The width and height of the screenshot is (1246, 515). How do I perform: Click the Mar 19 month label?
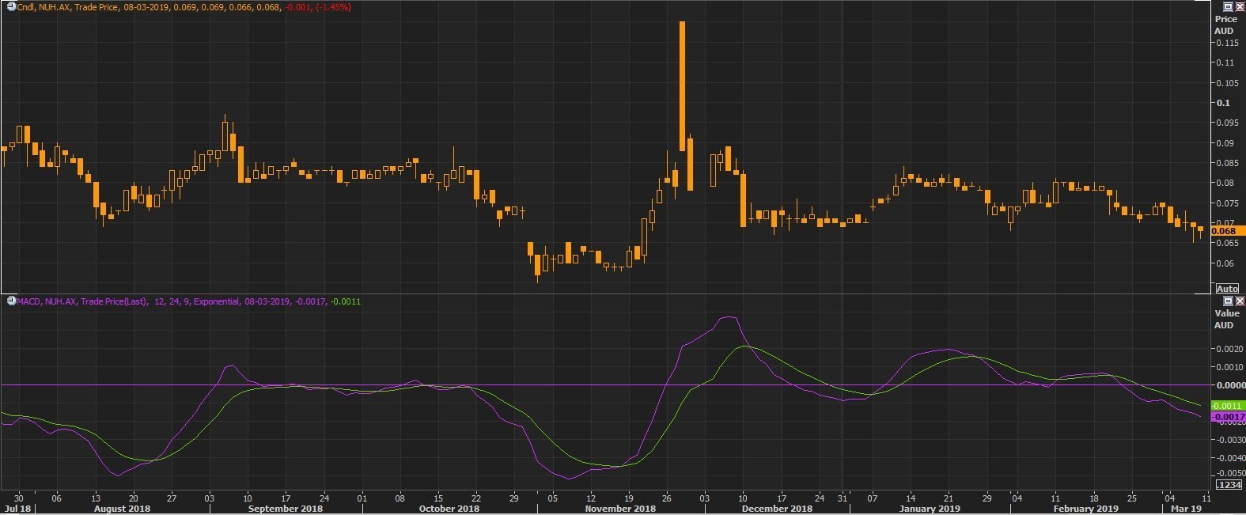[x=1186, y=509]
